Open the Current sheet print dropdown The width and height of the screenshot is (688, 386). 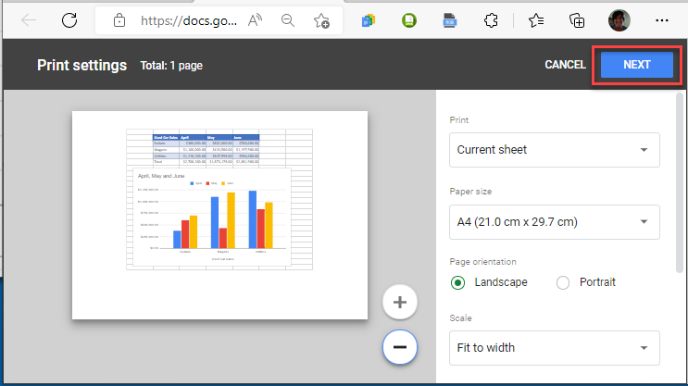[554, 150]
